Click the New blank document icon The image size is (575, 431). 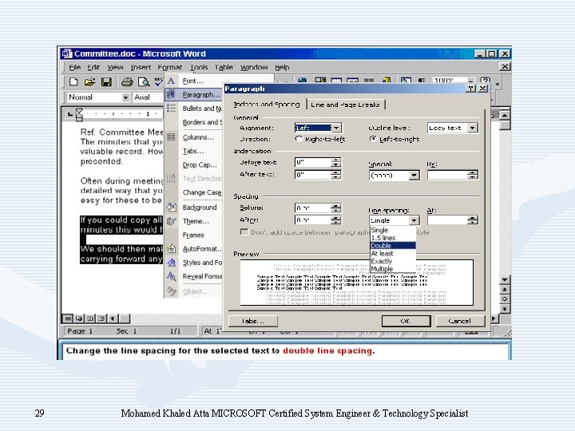73,81
